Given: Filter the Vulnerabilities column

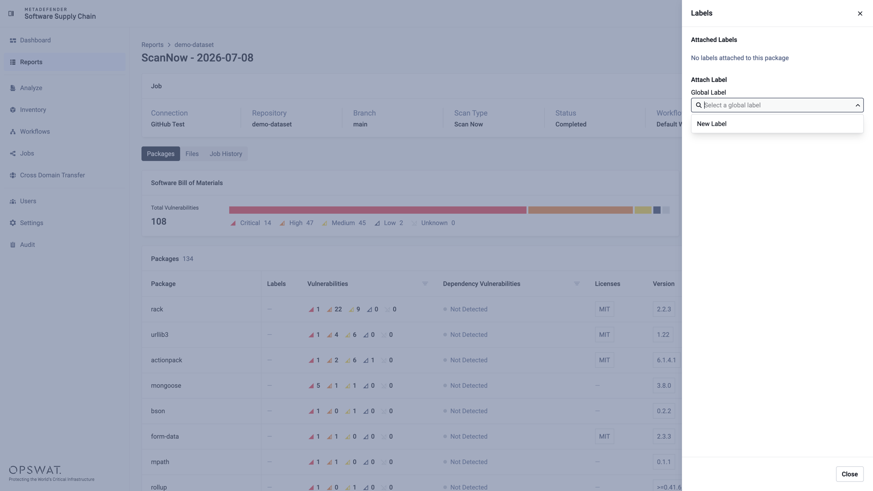Looking at the screenshot, I should click(x=425, y=284).
